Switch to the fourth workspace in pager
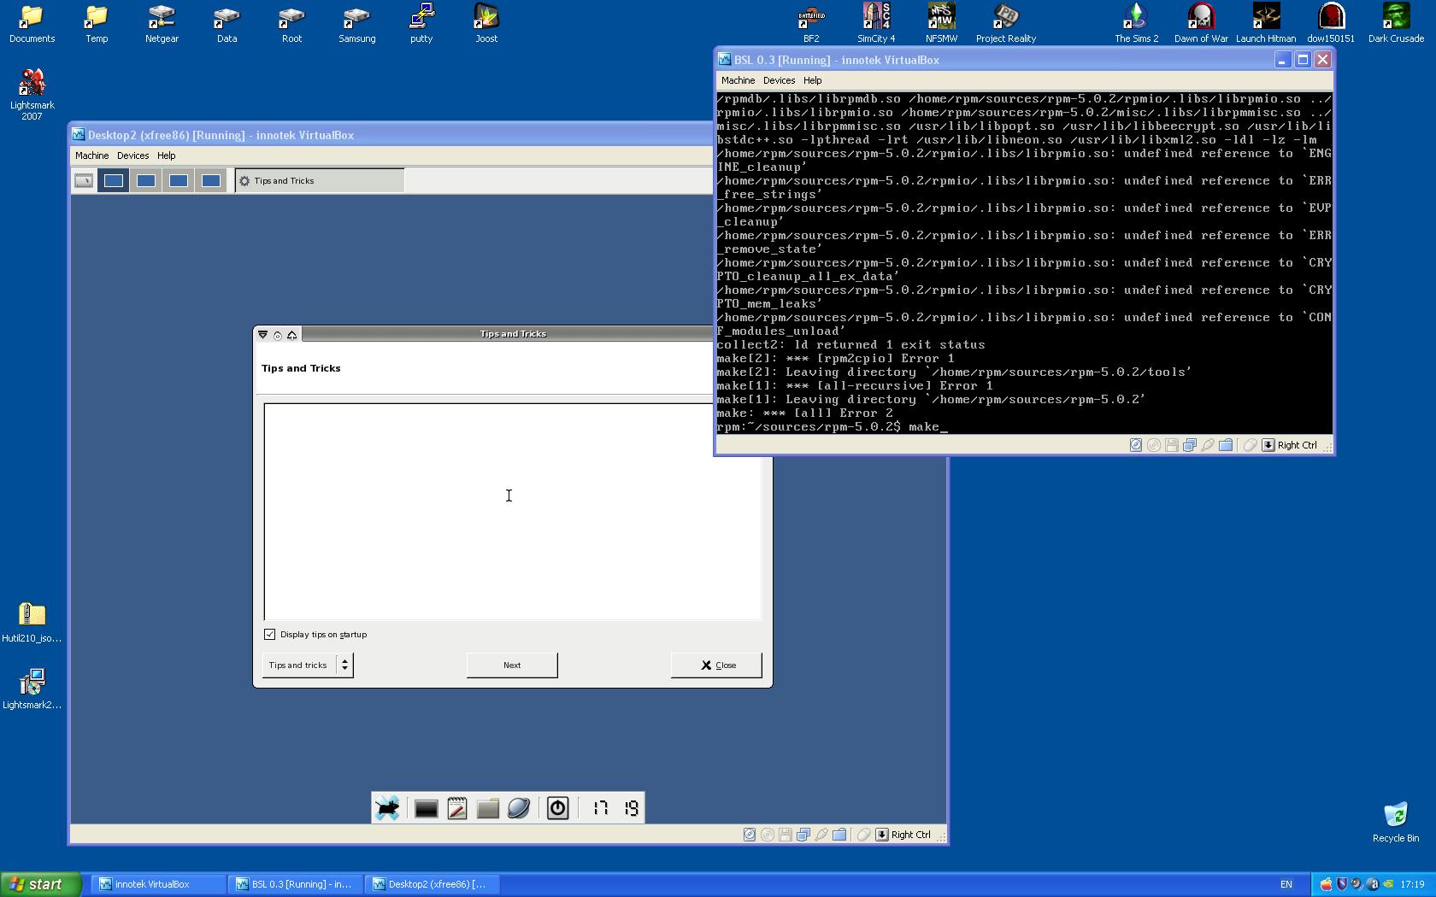The height and width of the screenshot is (897, 1436). (x=210, y=181)
